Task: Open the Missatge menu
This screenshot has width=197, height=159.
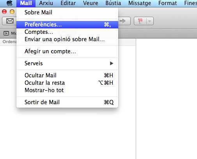Action: (140, 3)
